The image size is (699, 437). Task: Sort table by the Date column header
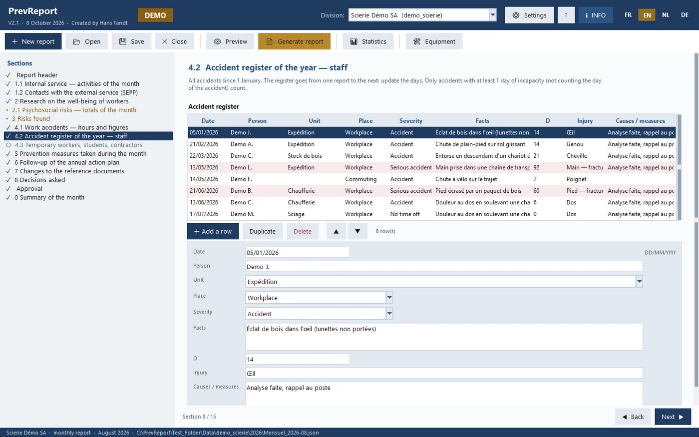click(x=208, y=121)
